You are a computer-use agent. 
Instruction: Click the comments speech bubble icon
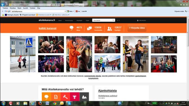[89, 28]
